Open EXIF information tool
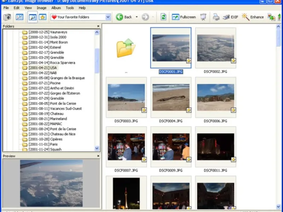283x212 pixels. tap(230, 17)
